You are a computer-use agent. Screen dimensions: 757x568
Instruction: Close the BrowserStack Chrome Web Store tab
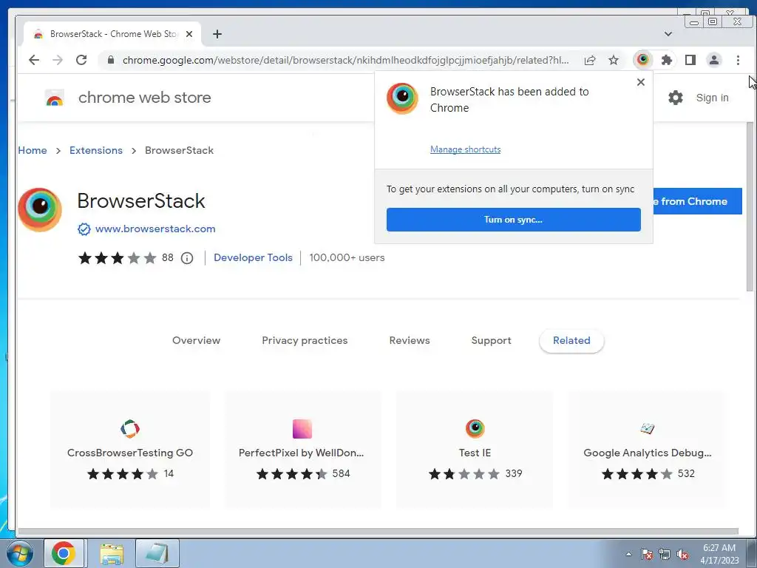tap(189, 34)
